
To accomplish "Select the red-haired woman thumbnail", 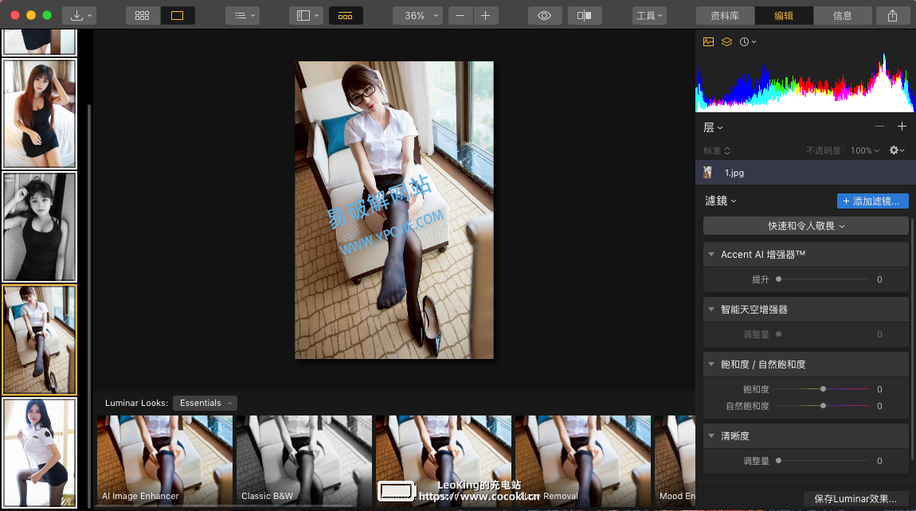I will point(40,113).
